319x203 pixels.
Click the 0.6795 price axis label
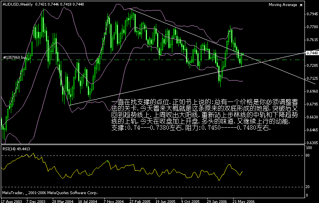pyautogui.click(x=312, y=104)
